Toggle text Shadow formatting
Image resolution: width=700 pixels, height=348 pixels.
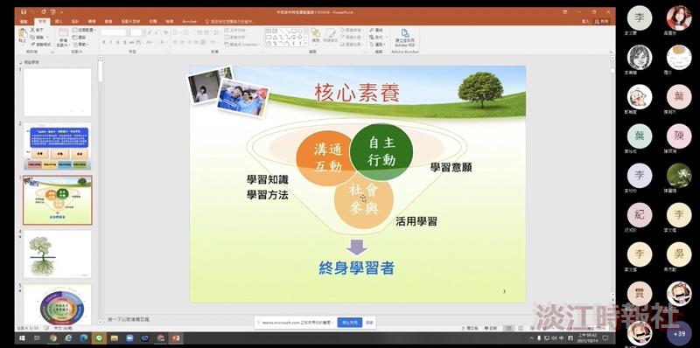125,42
